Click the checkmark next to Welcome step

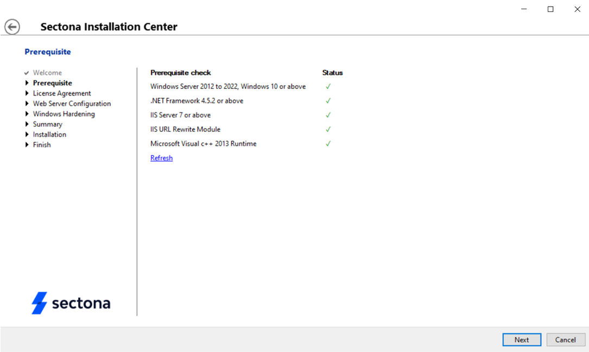click(26, 72)
